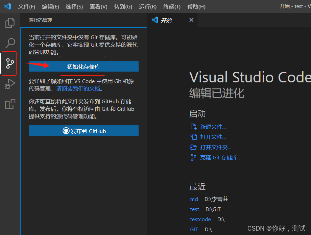Click the 打开文件夹... link
311x235 pixels.
216,147
